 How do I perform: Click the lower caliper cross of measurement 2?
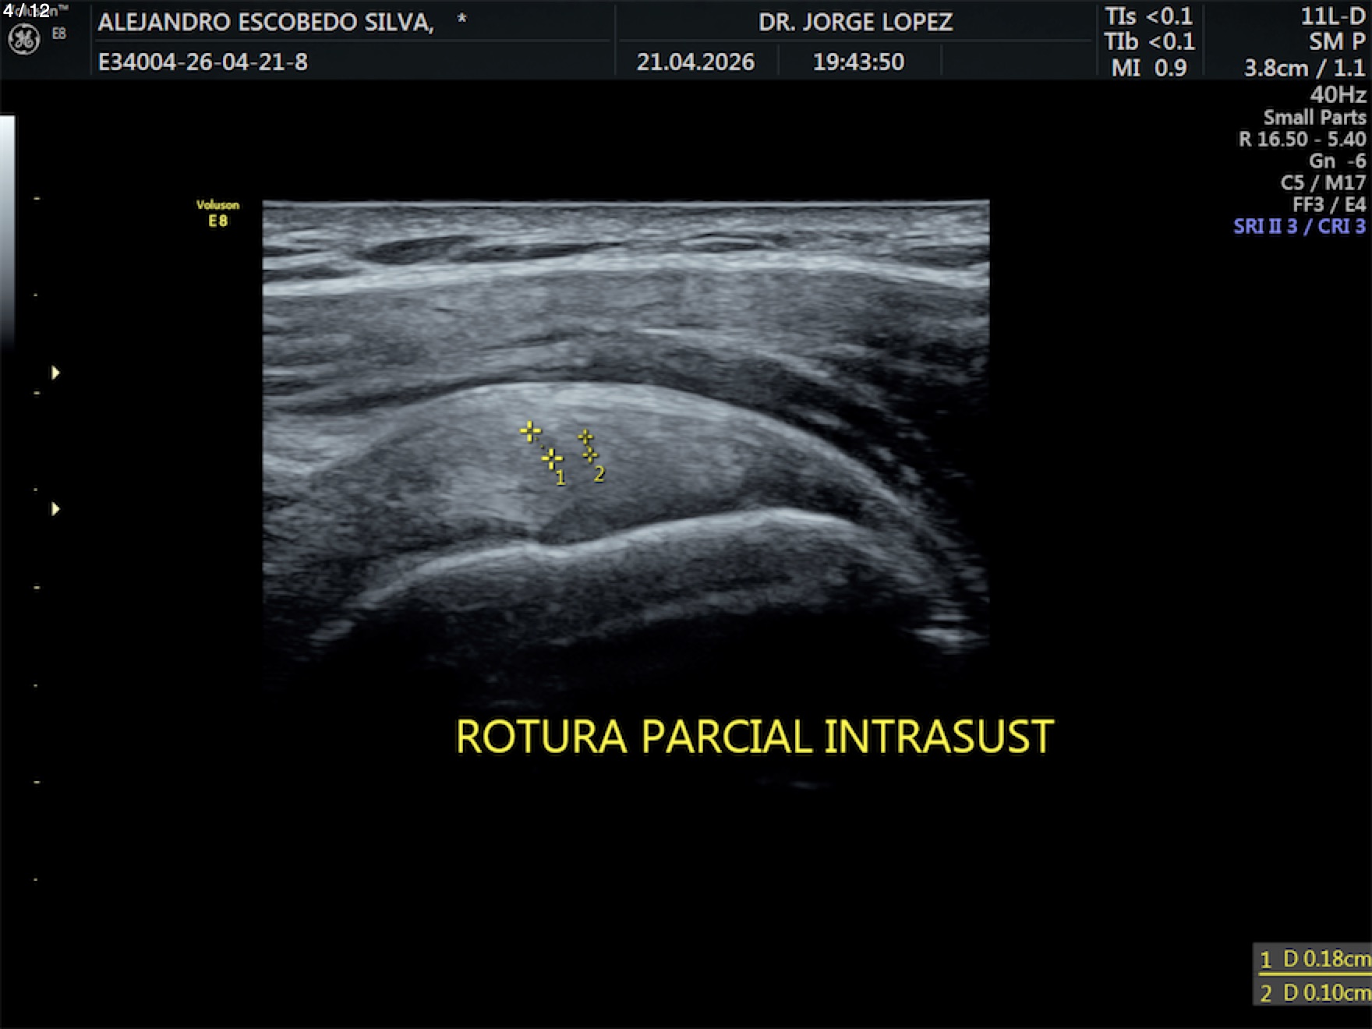(x=590, y=454)
